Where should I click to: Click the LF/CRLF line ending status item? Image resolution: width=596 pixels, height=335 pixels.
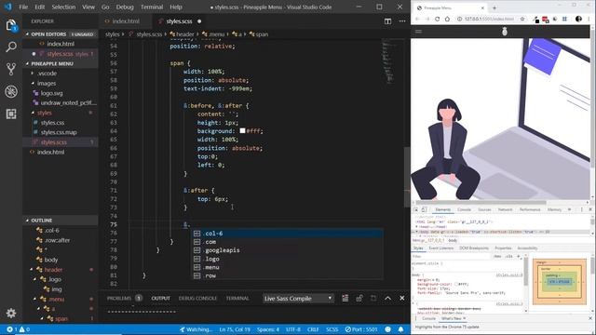pos(313,329)
